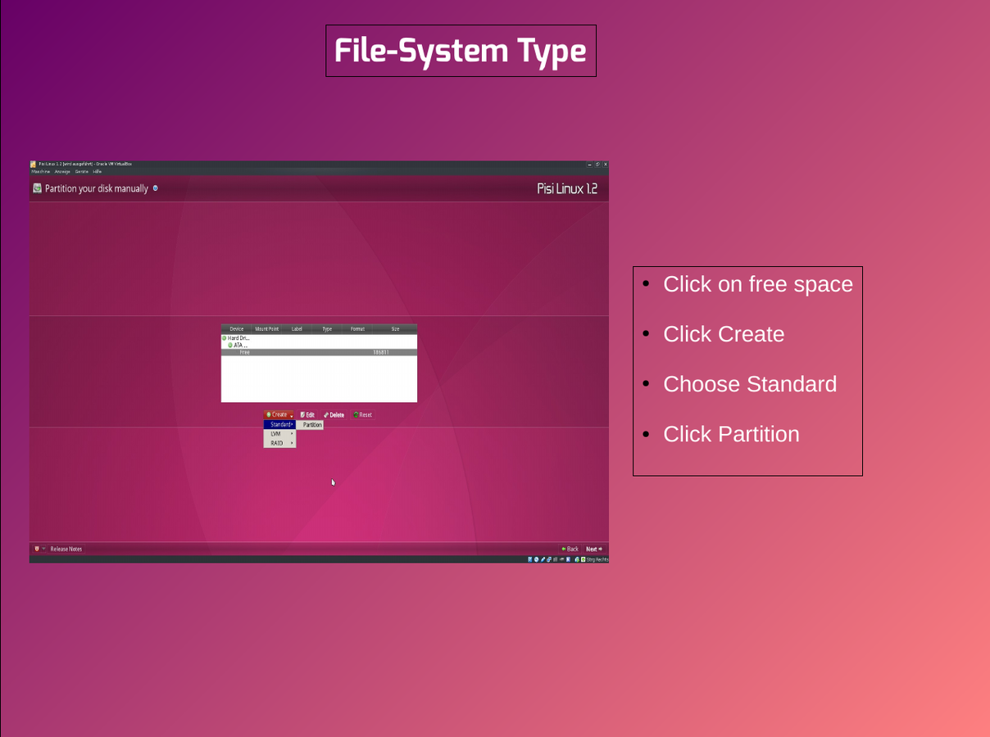Screen dimensions: 990x737
Task: Click the File-System Type slide title
Action: click(461, 51)
